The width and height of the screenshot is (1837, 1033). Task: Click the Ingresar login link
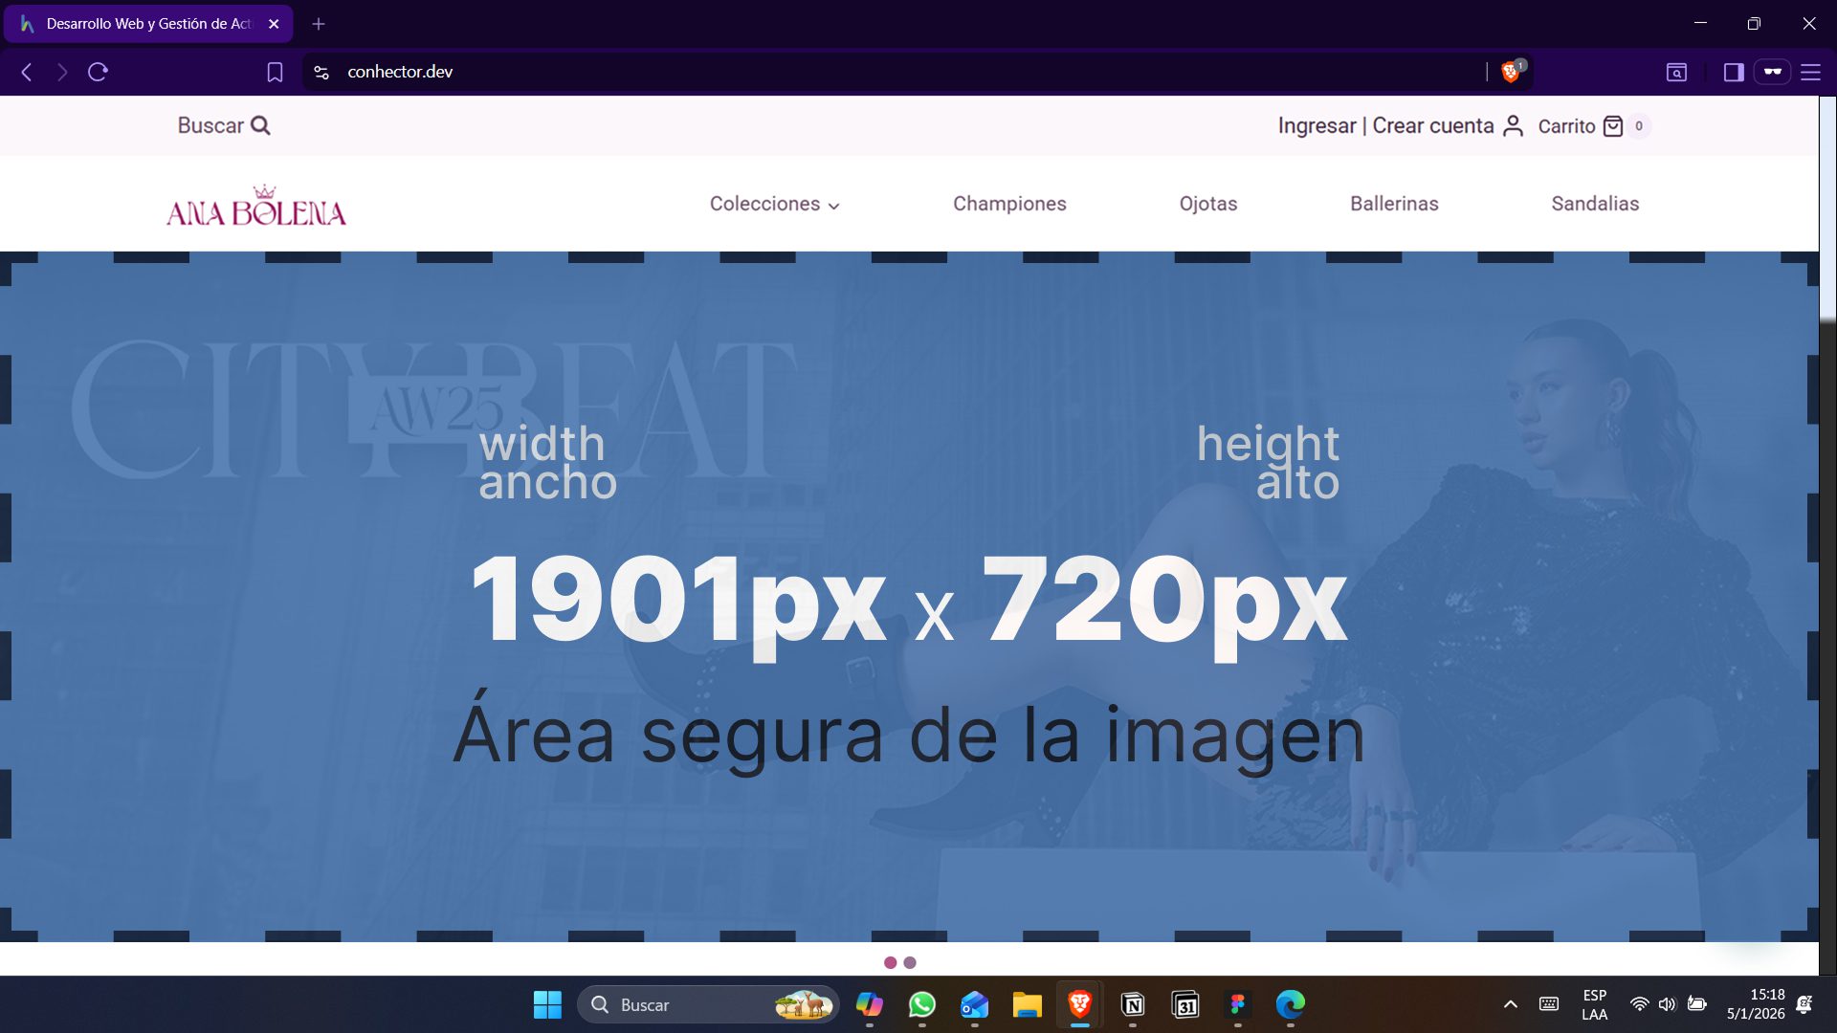point(1317,126)
